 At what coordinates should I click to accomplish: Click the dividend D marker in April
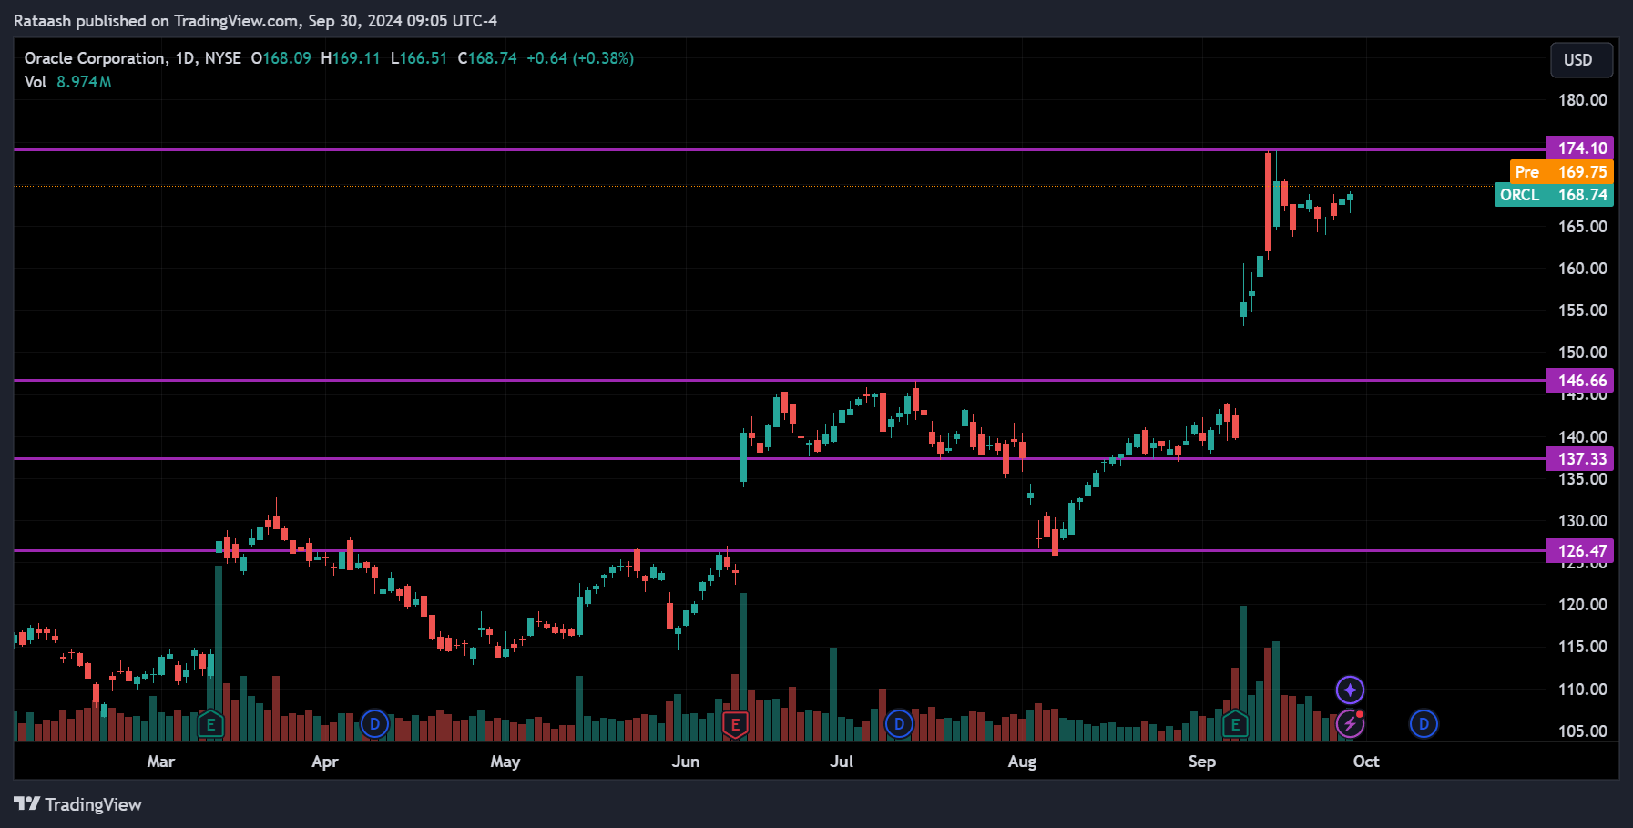(x=374, y=724)
